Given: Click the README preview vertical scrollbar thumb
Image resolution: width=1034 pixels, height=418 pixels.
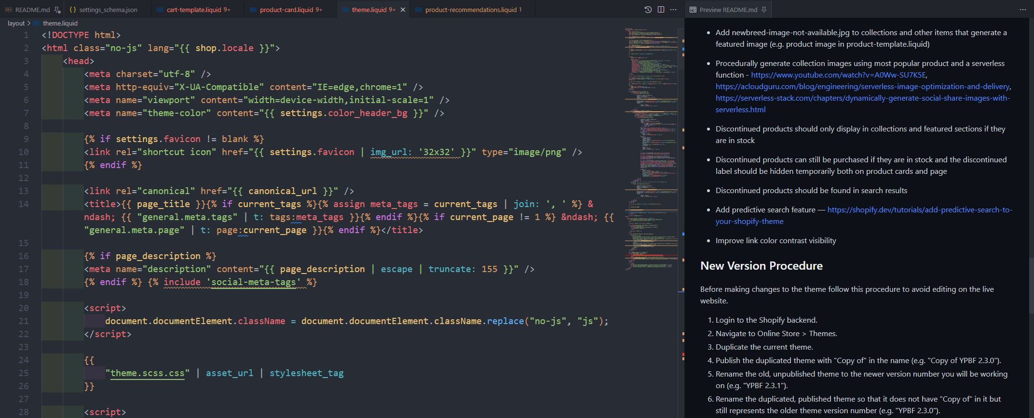Looking at the screenshot, I should [1031, 286].
